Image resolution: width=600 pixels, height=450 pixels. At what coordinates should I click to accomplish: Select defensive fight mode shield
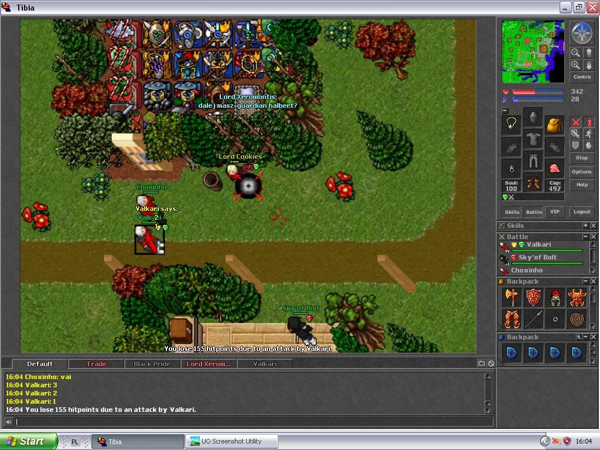click(x=575, y=145)
